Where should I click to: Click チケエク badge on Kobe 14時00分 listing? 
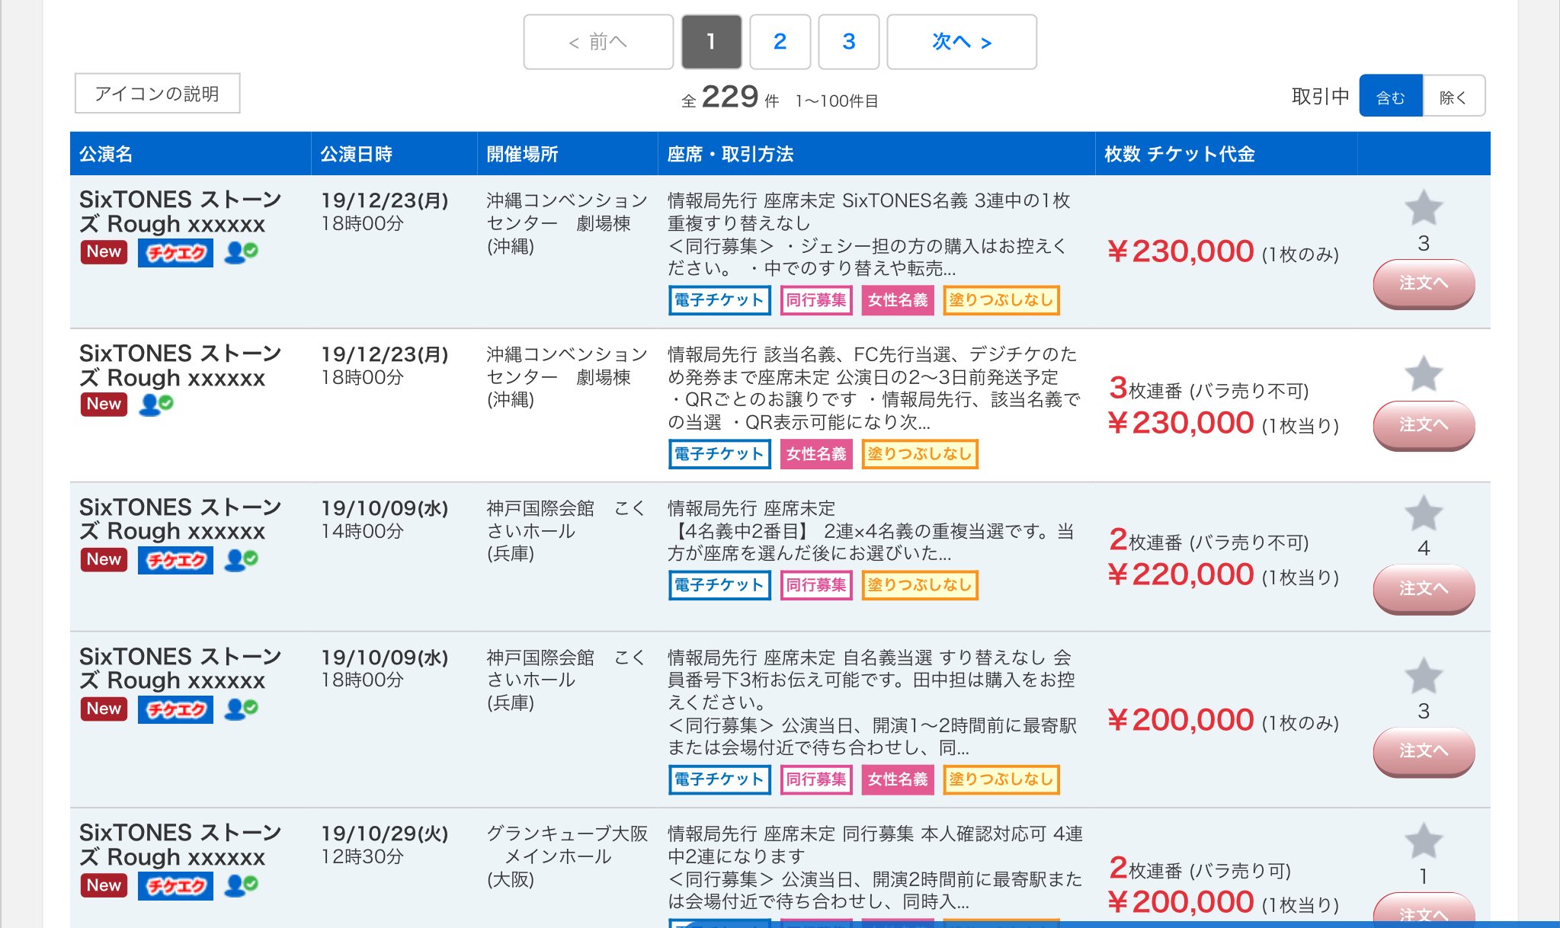[175, 561]
